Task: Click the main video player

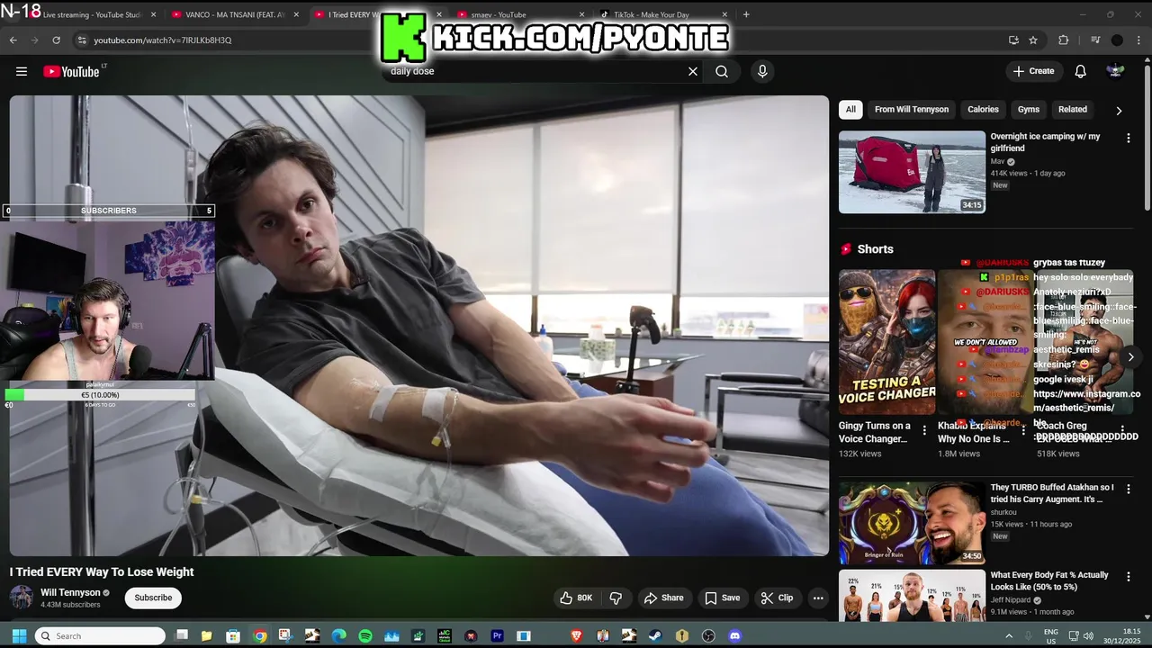Action: [418, 325]
